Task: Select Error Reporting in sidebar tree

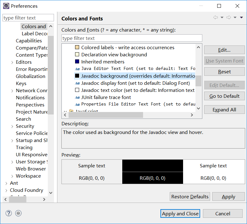Action: tap(32, 69)
